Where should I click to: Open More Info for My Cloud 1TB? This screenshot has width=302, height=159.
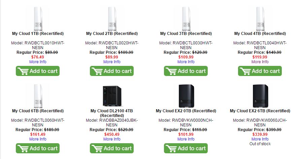tap(38, 62)
